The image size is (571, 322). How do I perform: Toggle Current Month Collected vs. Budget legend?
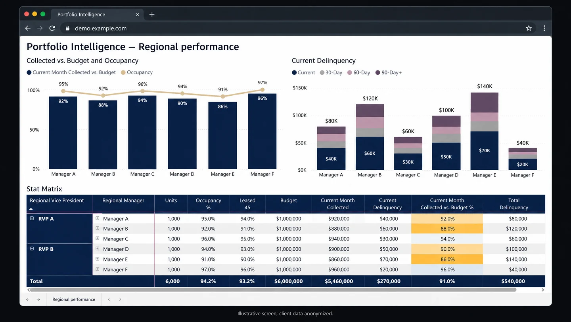pos(71,72)
